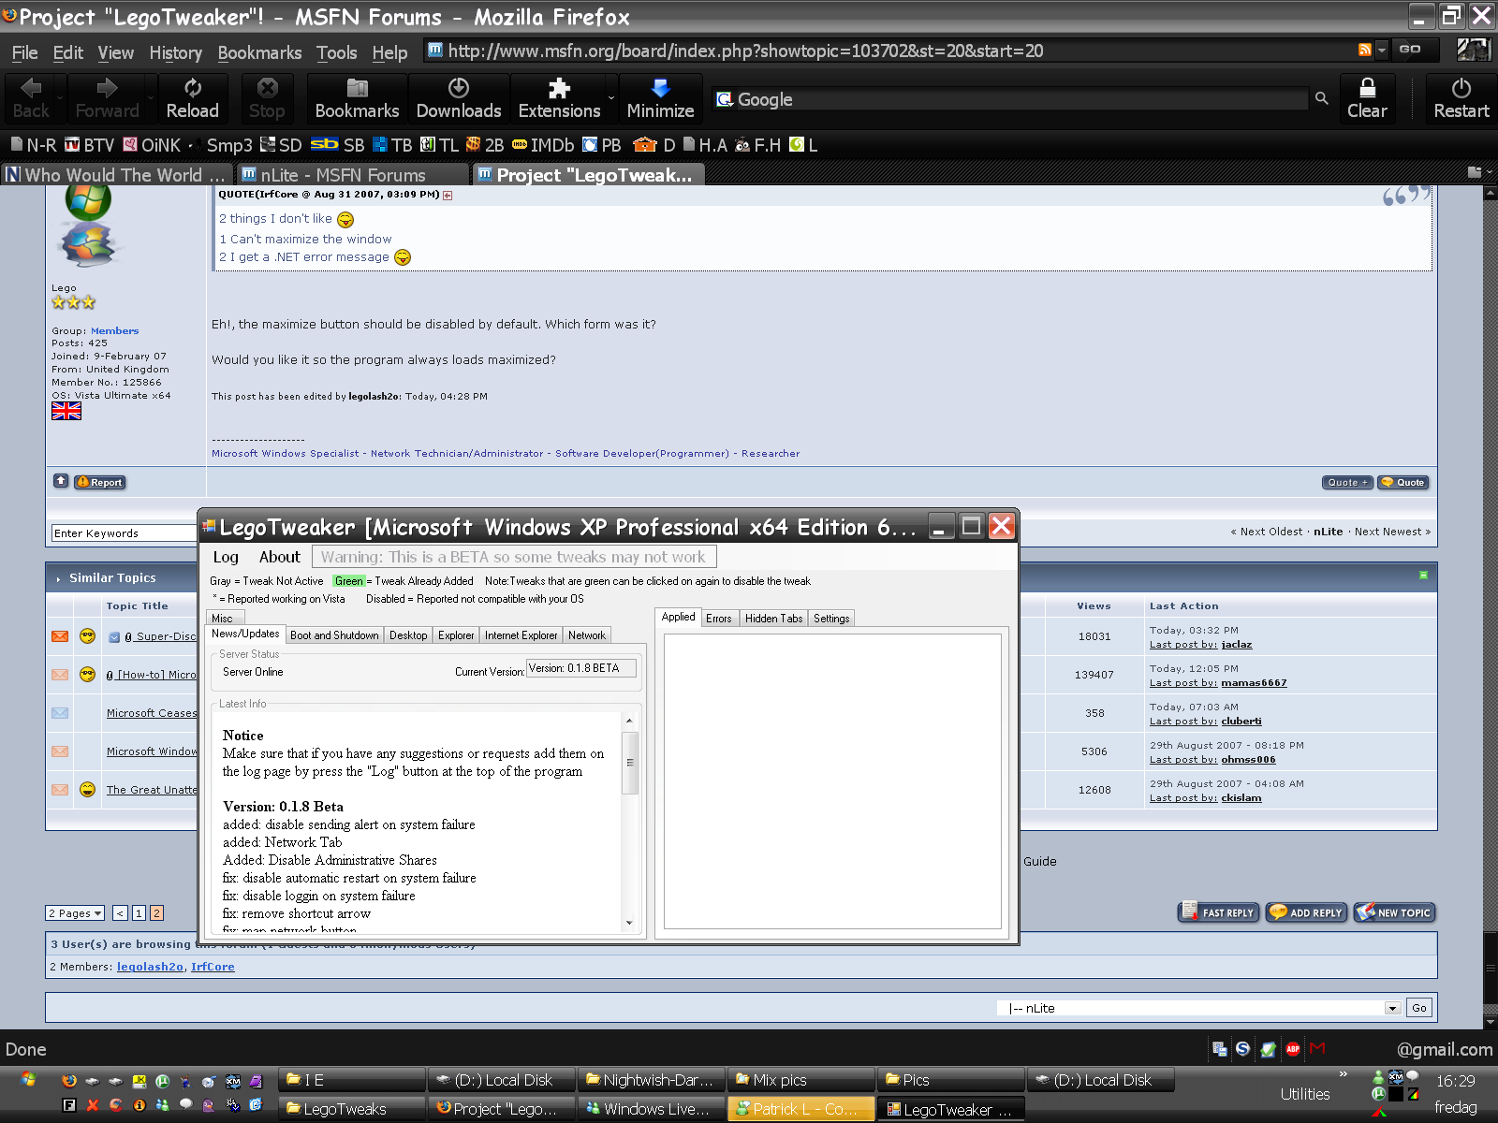Viewport: 1498px width, 1123px height.
Task: Open the IrfCore member link
Action: [213, 967]
